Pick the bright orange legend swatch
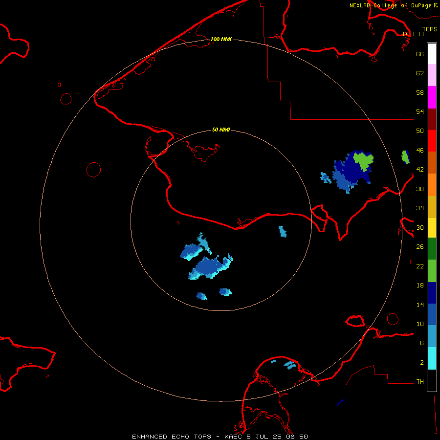 (432, 185)
